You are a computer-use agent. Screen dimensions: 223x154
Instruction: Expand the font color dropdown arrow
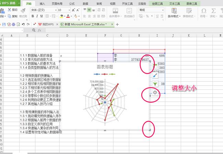coord(71,16)
